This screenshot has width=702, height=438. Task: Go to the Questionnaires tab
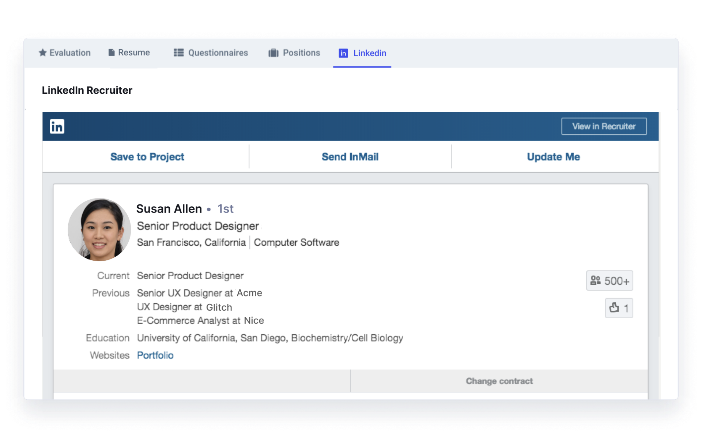[218, 53]
